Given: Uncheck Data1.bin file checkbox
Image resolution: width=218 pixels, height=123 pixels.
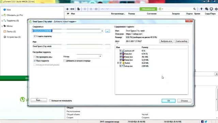Looking at the screenshot, I should click(x=121, y=57).
